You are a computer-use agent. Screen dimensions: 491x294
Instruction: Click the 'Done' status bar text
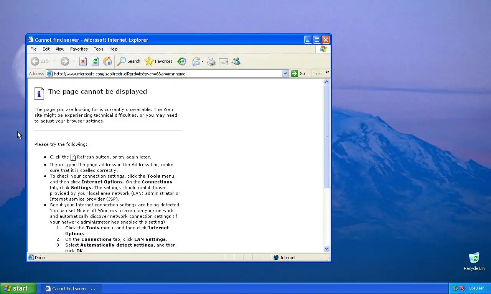tap(40, 258)
